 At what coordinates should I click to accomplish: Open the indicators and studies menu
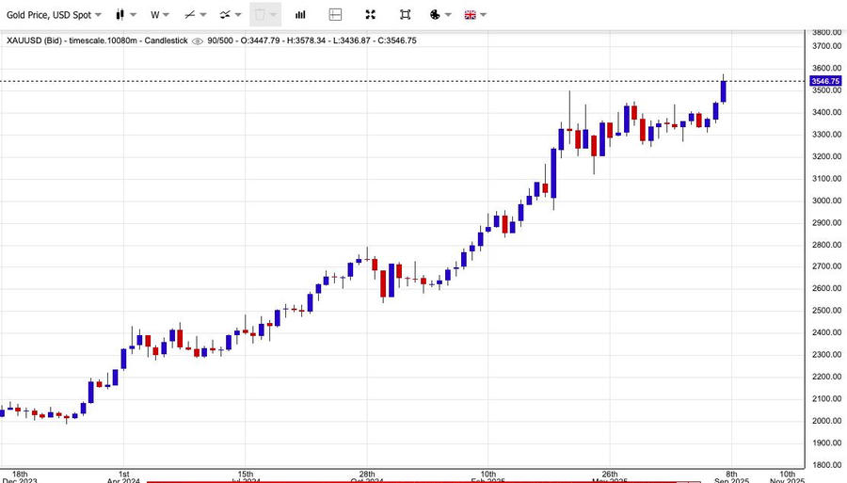(230, 15)
